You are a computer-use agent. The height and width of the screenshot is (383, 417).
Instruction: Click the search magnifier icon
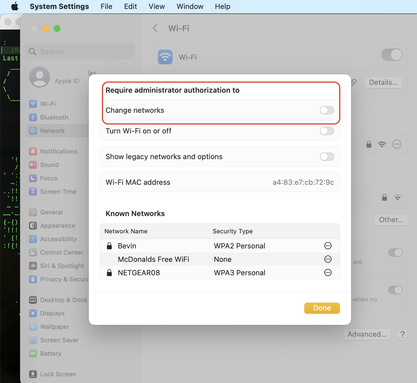point(33,52)
